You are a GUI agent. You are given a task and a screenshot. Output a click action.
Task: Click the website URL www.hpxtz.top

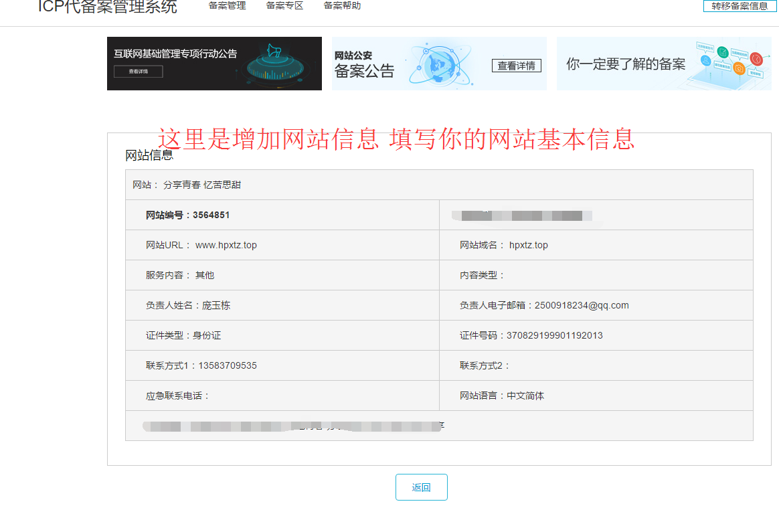point(226,246)
